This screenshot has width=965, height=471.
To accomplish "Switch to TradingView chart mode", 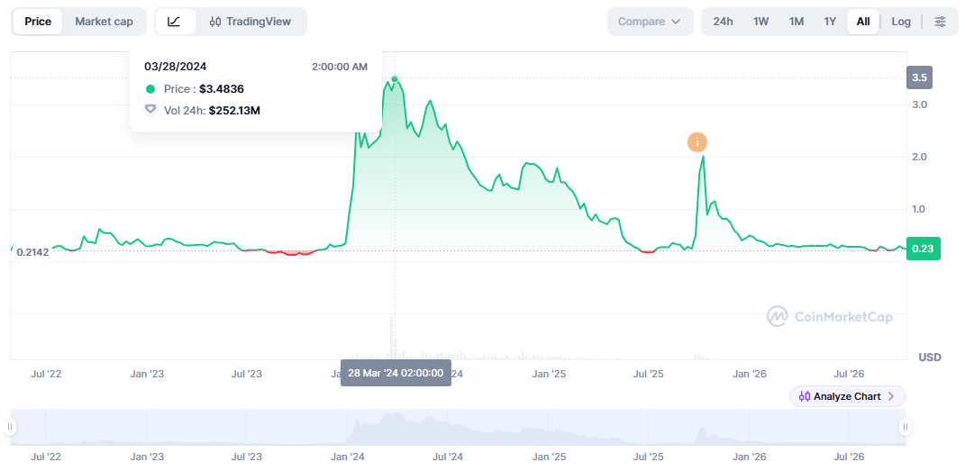I will (250, 22).
